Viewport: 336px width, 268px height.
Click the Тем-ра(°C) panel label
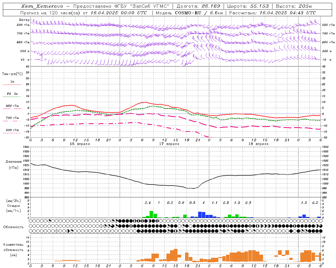[12, 74]
